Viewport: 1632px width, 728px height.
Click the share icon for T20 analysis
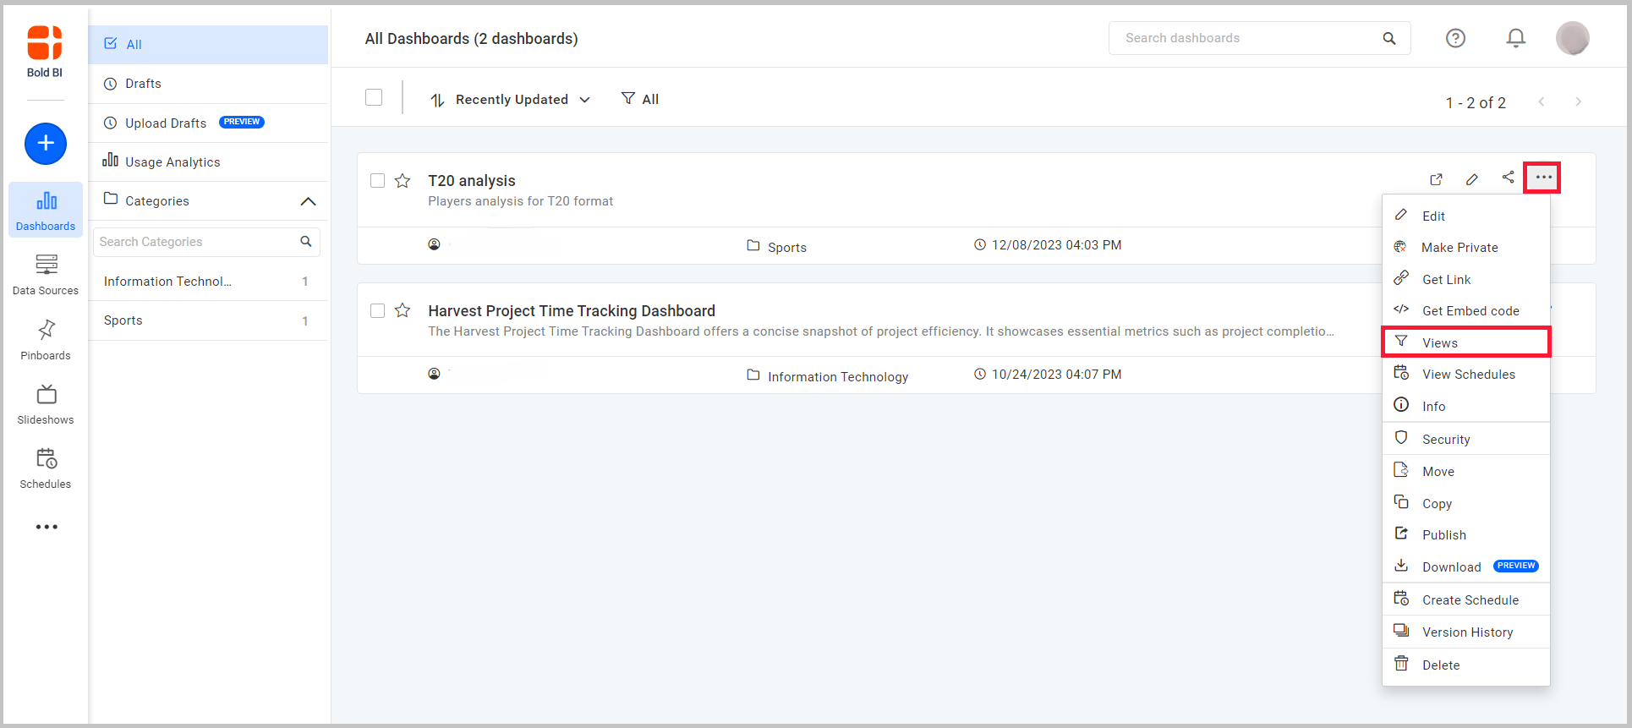point(1508,178)
